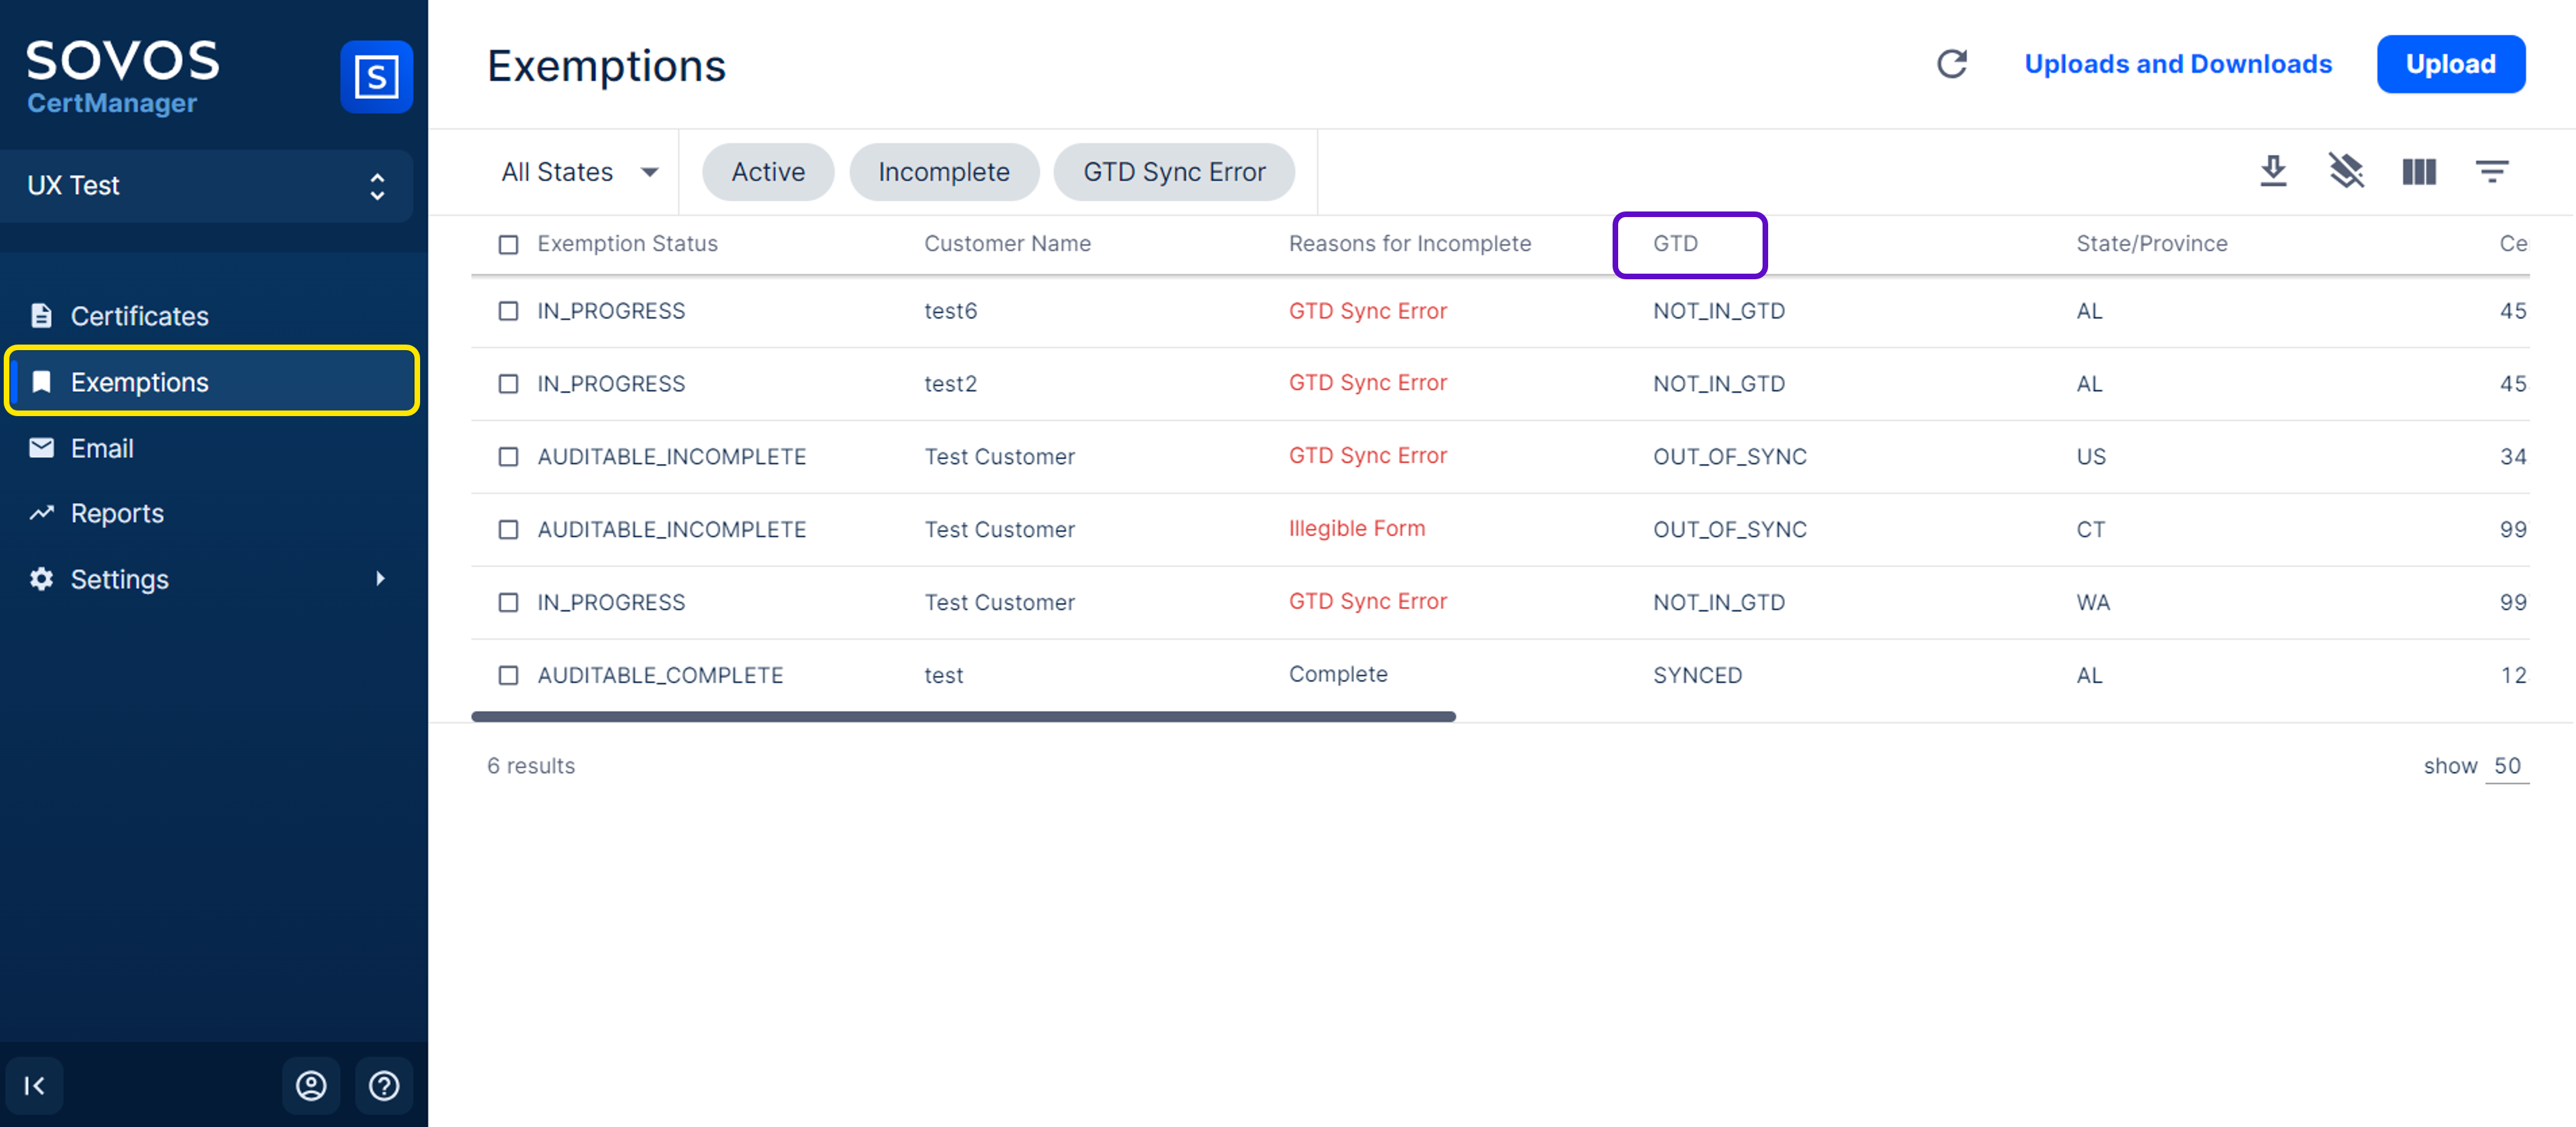Click the Sovos S logo icon
The height and width of the screenshot is (1127, 2576).
(376, 77)
